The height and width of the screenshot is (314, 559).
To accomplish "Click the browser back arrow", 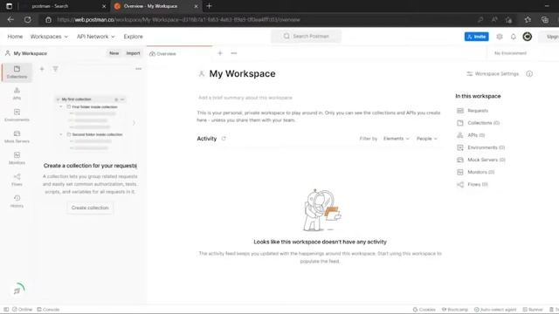I will 10,19.
